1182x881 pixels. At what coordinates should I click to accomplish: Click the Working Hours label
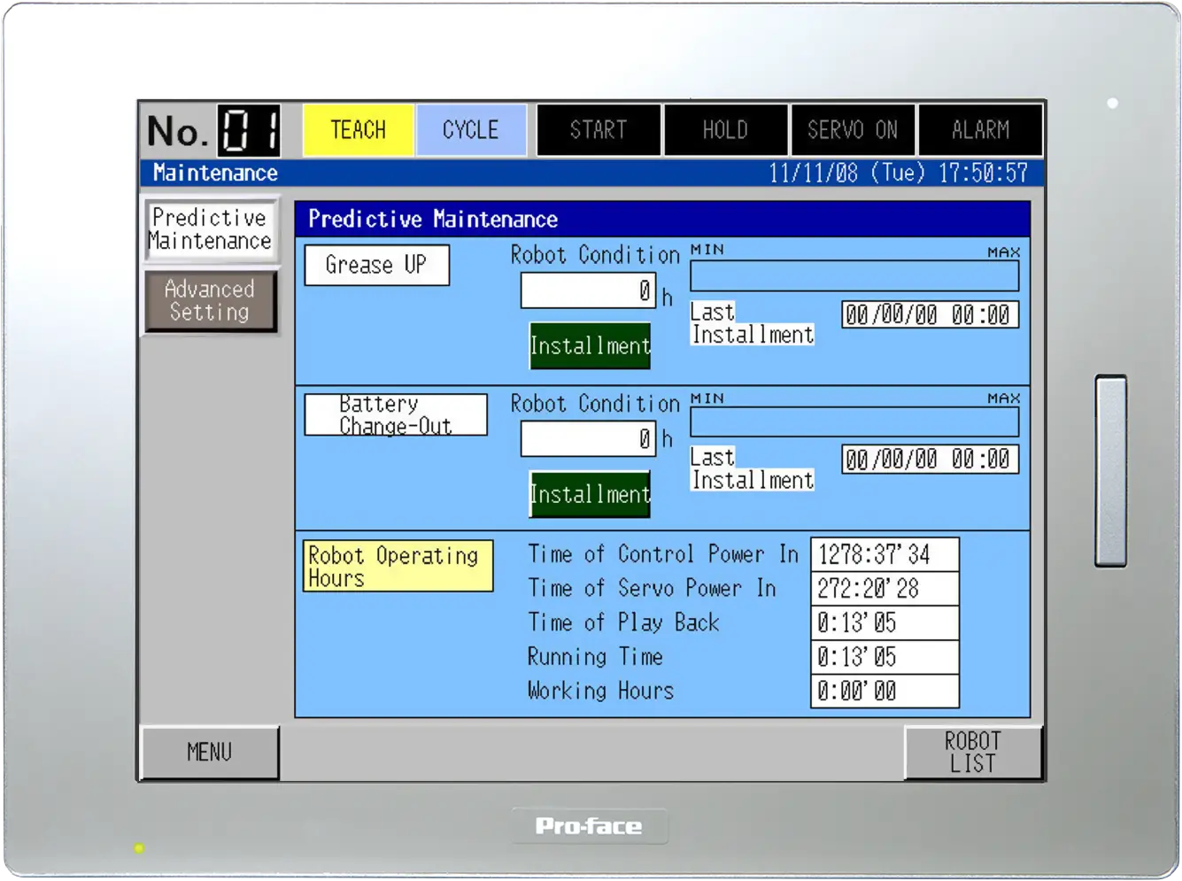pos(601,691)
